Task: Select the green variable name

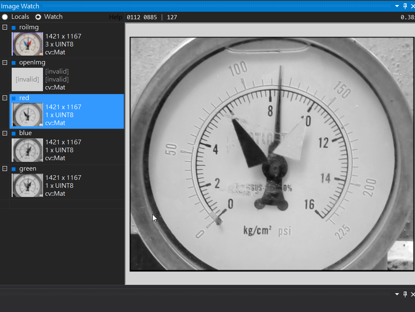Action: point(28,169)
